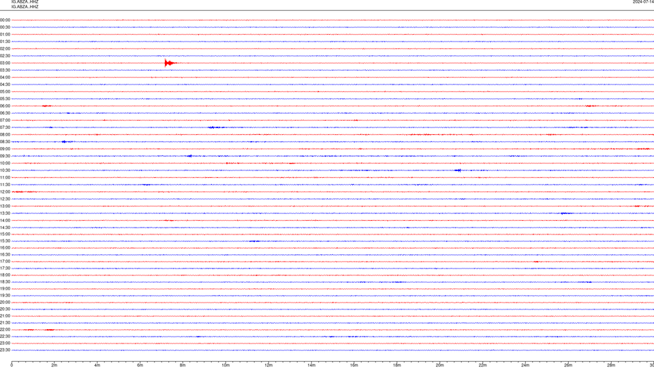Click the blue burst on the 10:30 trace

point(458,170)
